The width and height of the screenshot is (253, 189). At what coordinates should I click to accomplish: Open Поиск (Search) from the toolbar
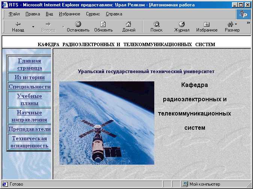pos(157,27)
